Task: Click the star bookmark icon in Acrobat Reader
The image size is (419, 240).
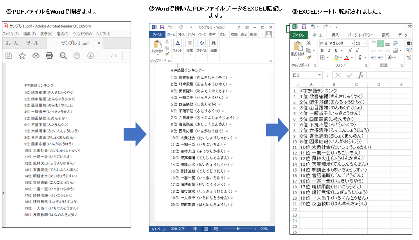Action: point(22,56)
